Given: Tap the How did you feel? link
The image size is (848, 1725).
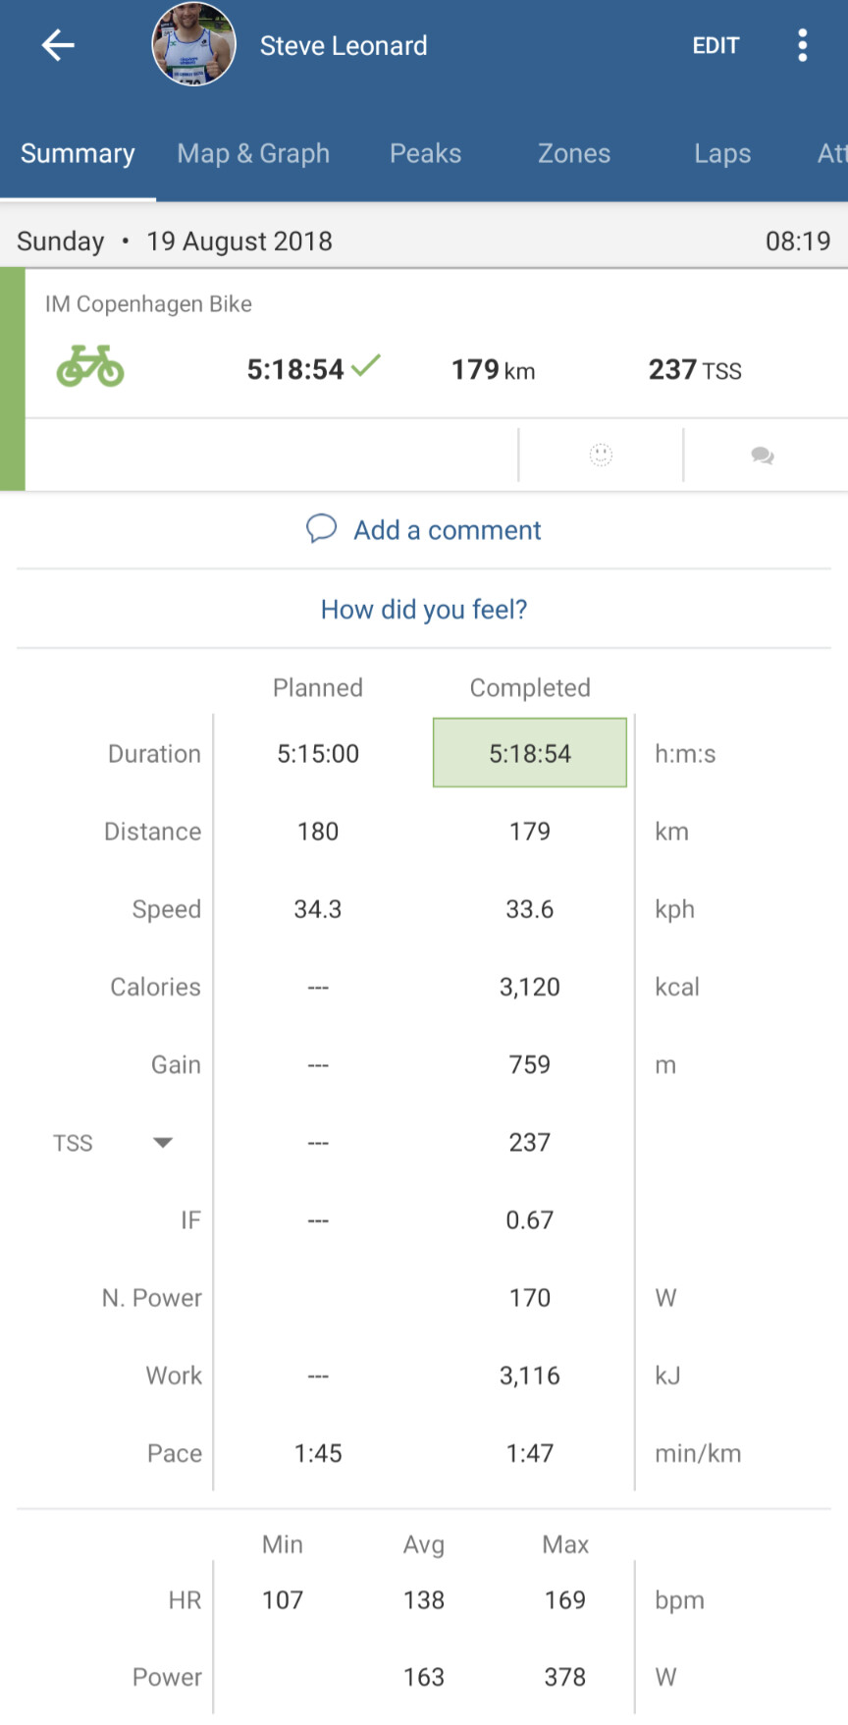Looking at the screenshot, I should coord(424,610).
